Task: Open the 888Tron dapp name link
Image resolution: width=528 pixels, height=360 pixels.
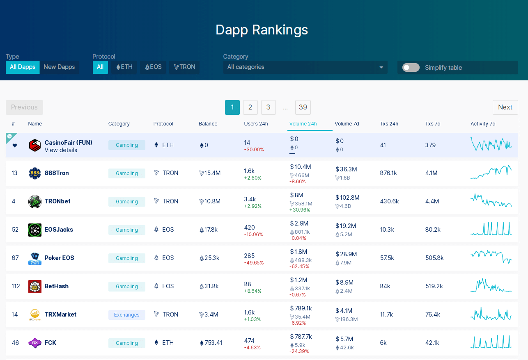Action: [57, 173]
